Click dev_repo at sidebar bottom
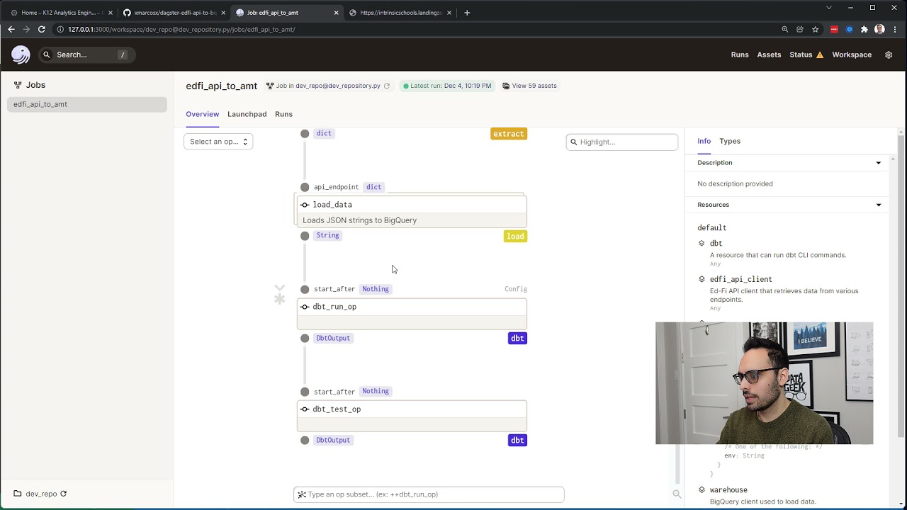Viewport: 907px width, 510px height. point(41,494)
